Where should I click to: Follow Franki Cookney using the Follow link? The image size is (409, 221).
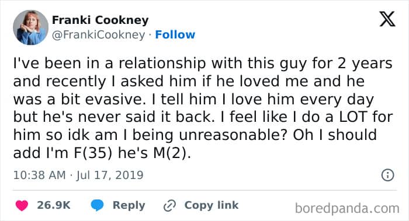pos(175,34)
